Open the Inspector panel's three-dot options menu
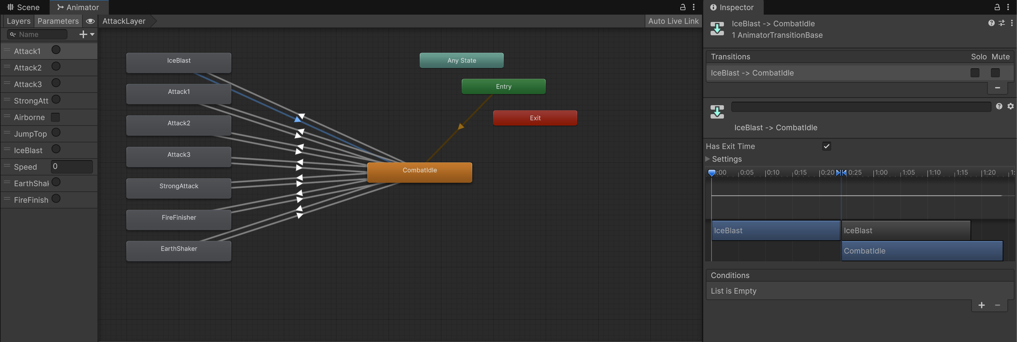 point(1008,7)
